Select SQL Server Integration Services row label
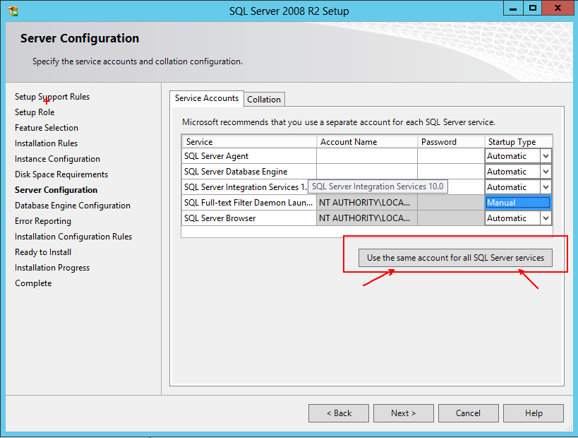Image resolution: width=578 pixels, height=438 pixels. [x=245, y=187]
